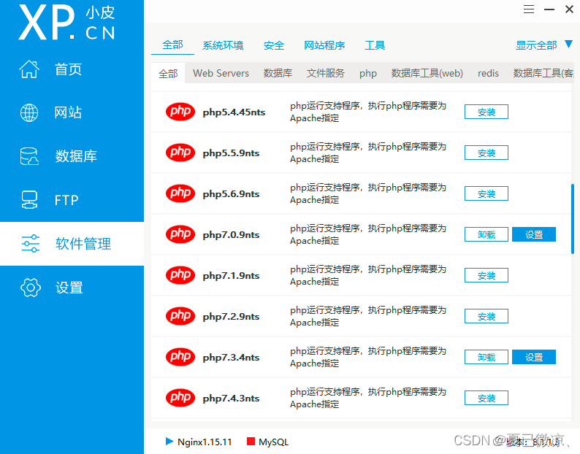Viewport: 580px width, 454px height.
Task: Open the 首页 home icon
Action: (29, 69)
